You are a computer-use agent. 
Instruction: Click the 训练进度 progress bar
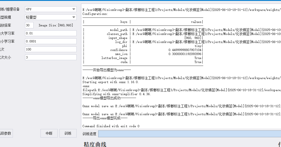pos(190,134)
